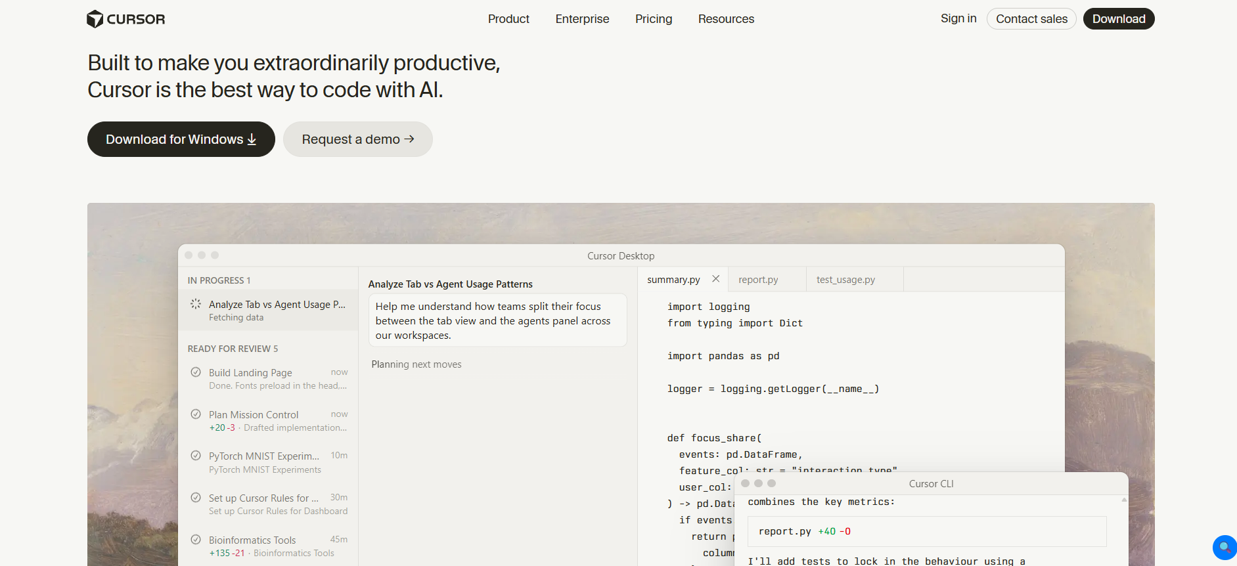Screen dimensions: 1237x566
Task: Click the prompt message about teams' focus
Action: click(x=497, y=320)
